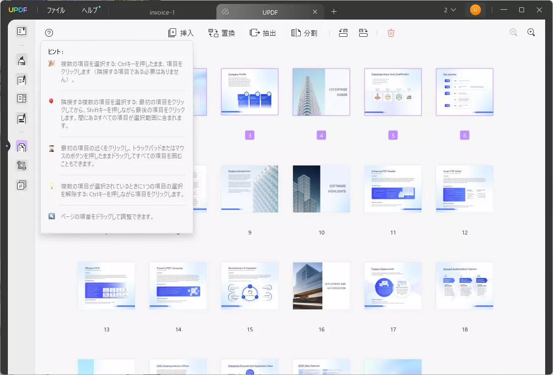
Task: Open the Watermark tools sidebar icon
Action: click(x=22, y=185)
